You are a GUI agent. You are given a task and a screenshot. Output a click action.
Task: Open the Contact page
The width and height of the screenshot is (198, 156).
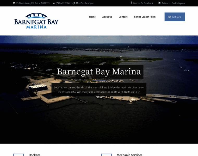(123, 17)
